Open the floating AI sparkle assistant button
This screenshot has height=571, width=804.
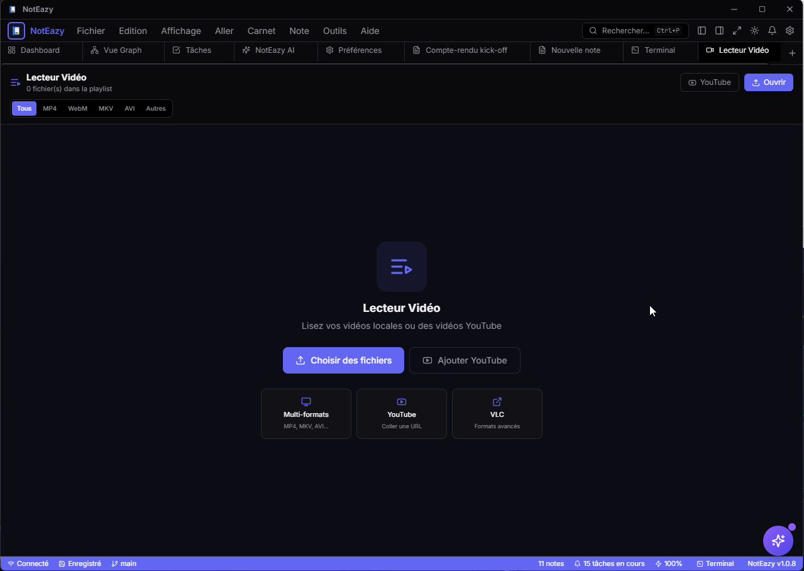coord(778,541)
